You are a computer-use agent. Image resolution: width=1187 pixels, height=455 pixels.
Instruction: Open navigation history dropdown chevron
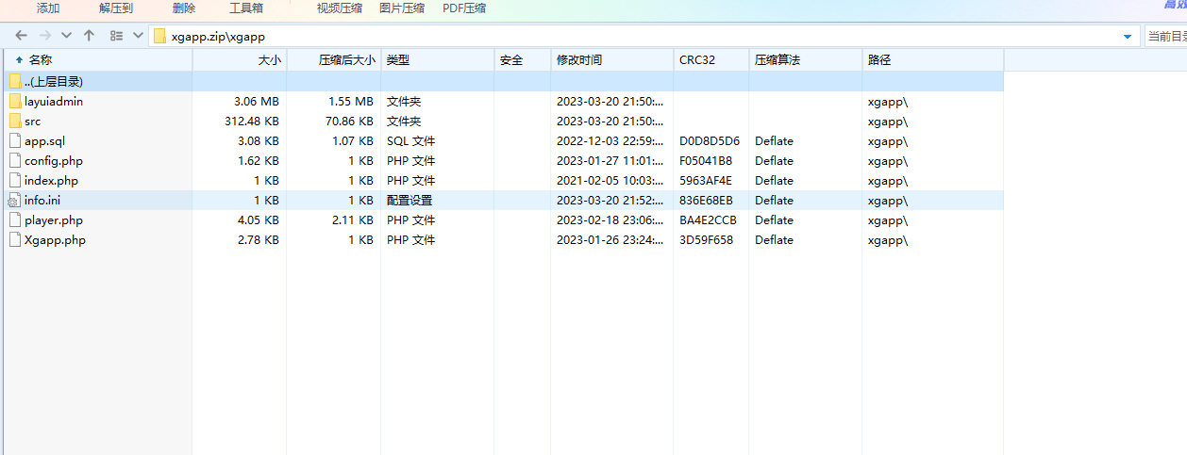(x=66, y=36)
